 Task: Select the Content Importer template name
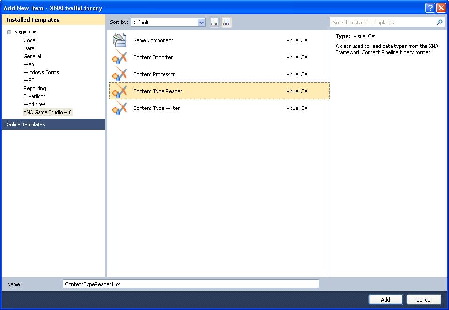click(153, 57)
